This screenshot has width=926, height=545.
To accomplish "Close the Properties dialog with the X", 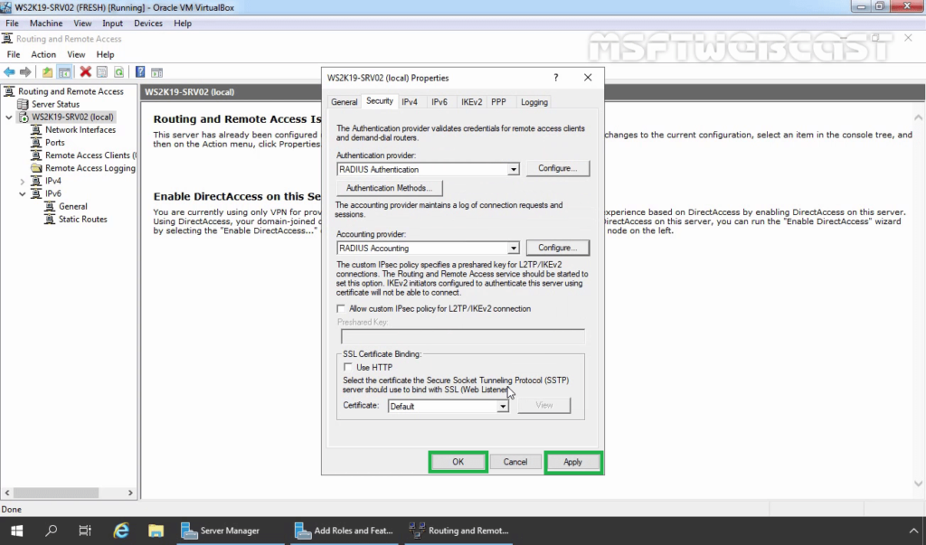I will pos(588,78).
